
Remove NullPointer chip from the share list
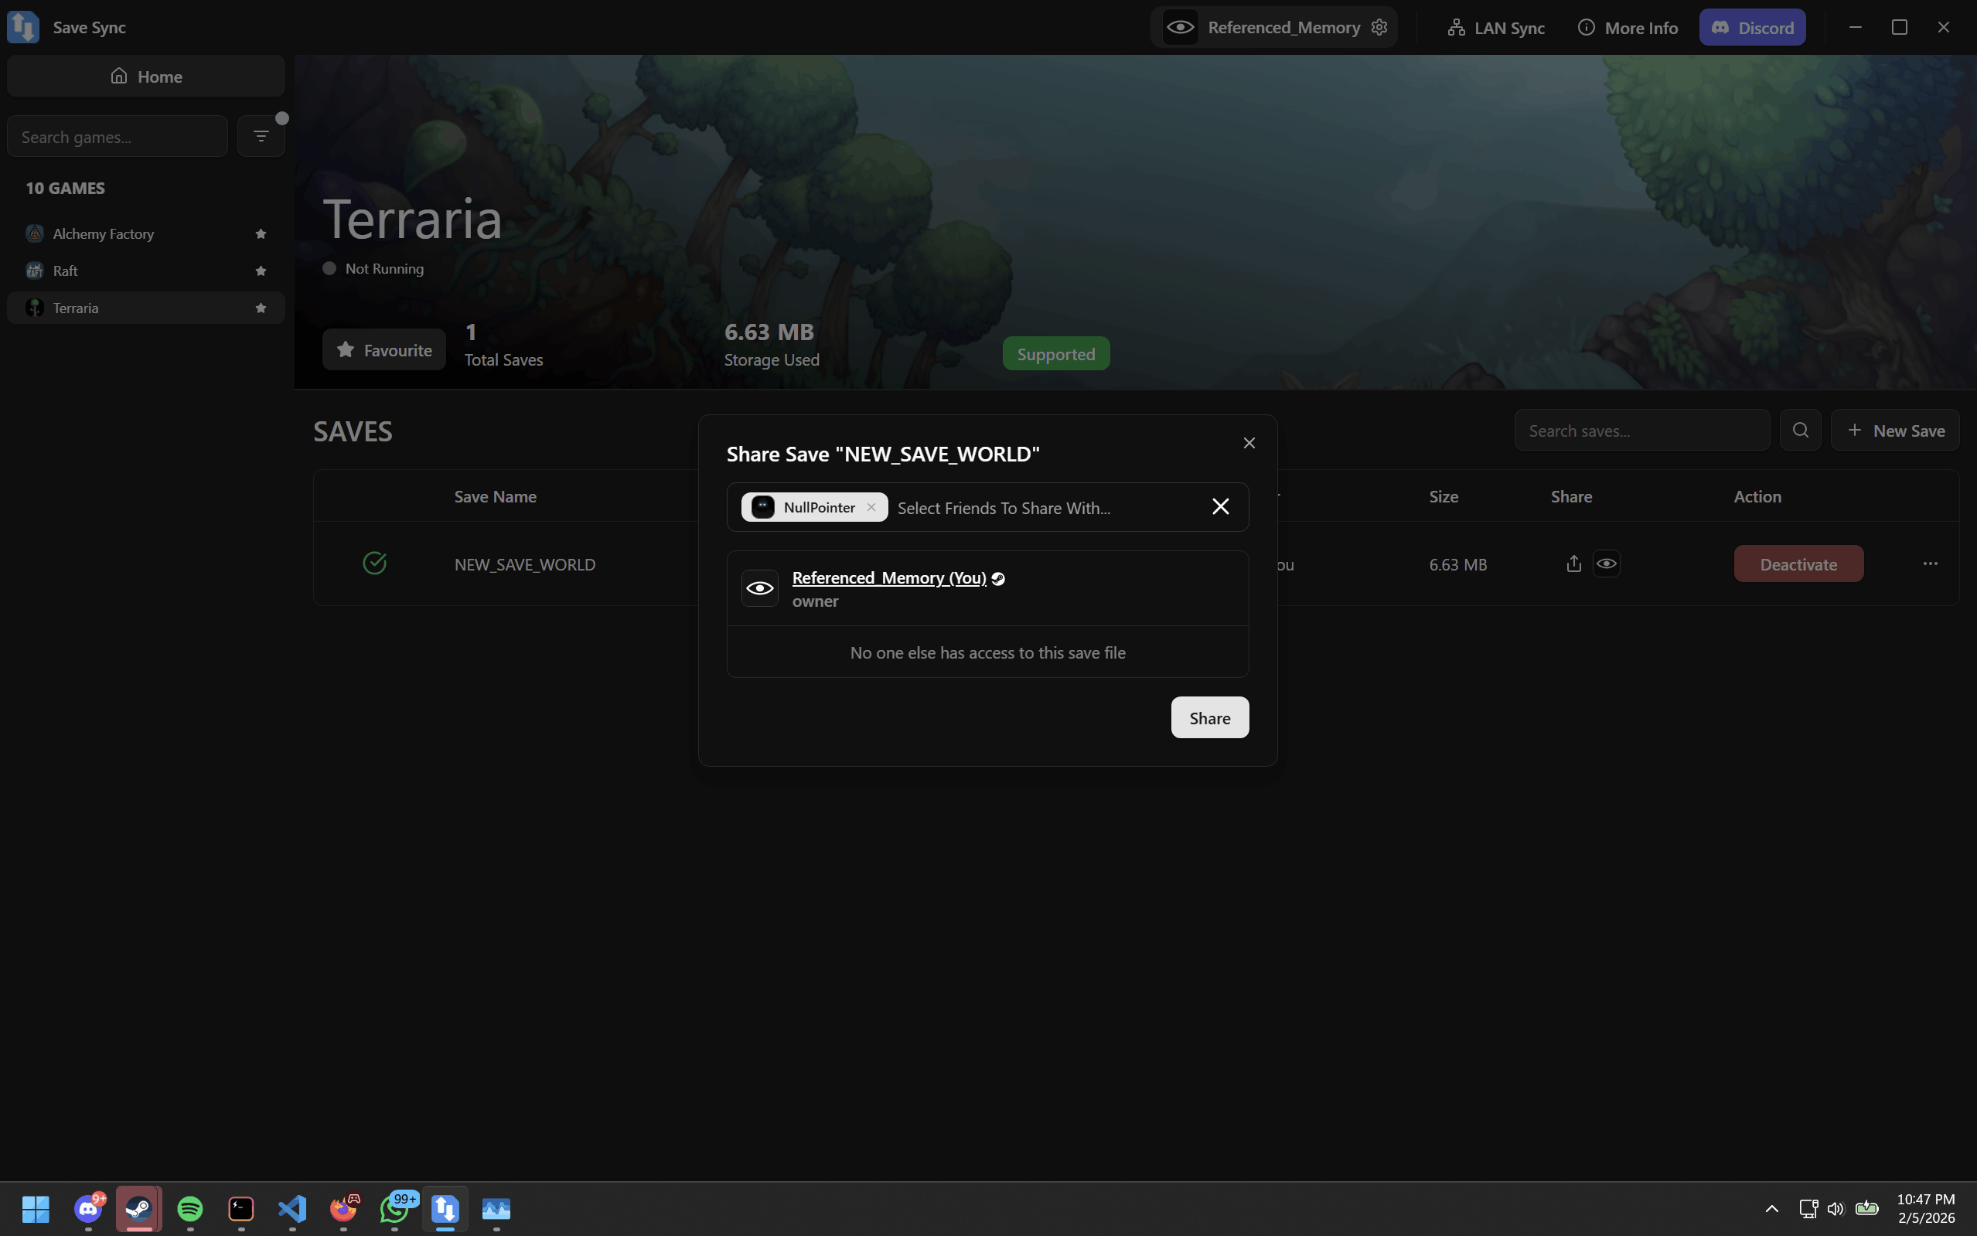tap(871, 507)
